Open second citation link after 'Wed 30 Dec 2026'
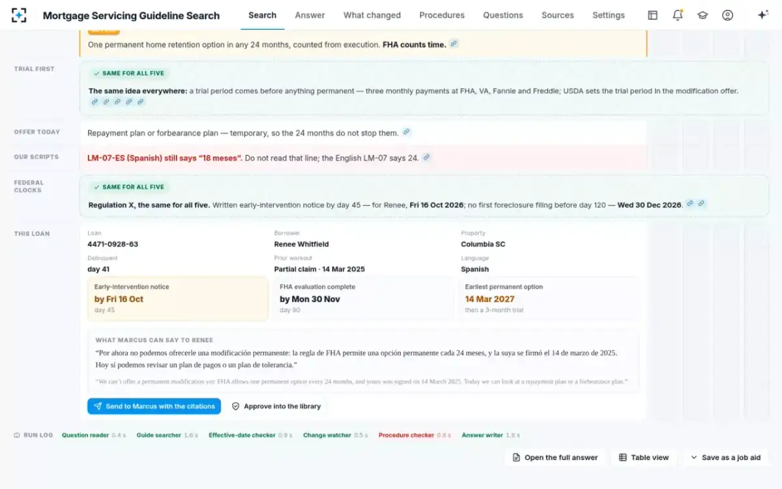Screen dimensions: 782x489 pos(702,203)
